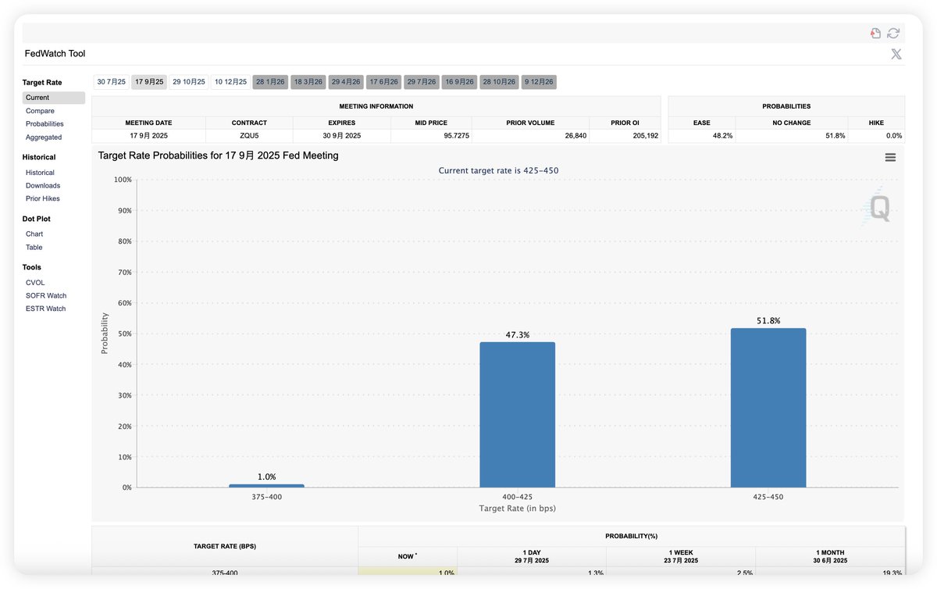The image size is (937, 589).
Task: Click the PDF export icon
Action: click(x=876, y=33)
